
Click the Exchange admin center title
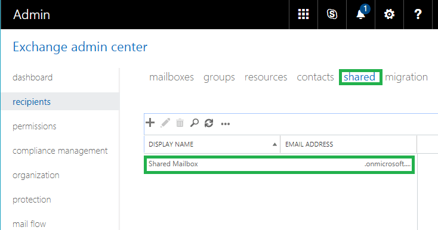[x=80, y=47]
